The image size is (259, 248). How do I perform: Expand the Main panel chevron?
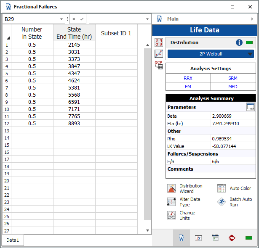252,19
